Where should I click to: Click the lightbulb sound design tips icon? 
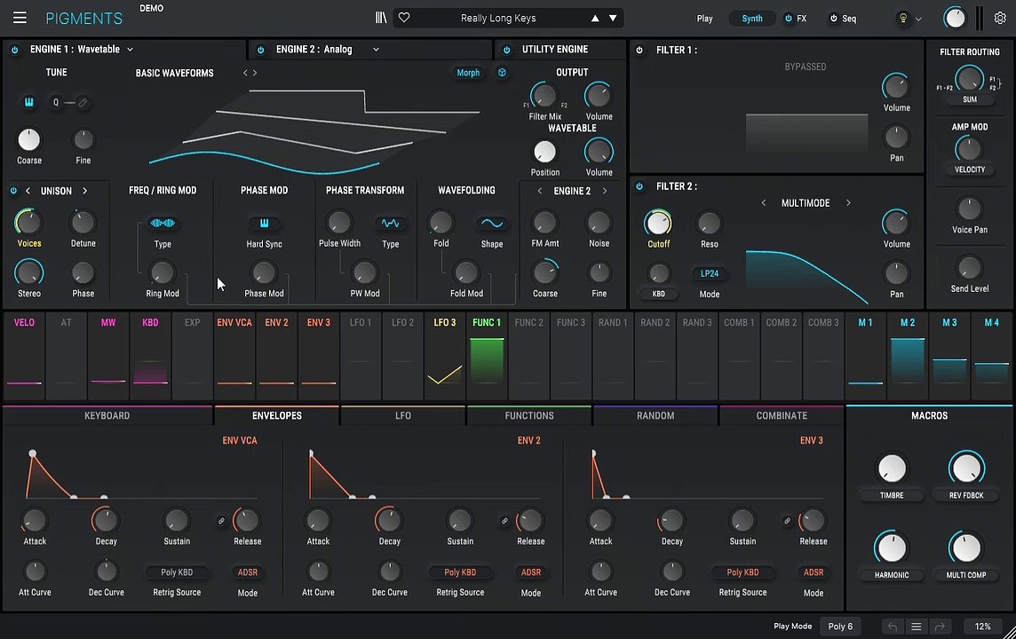(903, 18)
